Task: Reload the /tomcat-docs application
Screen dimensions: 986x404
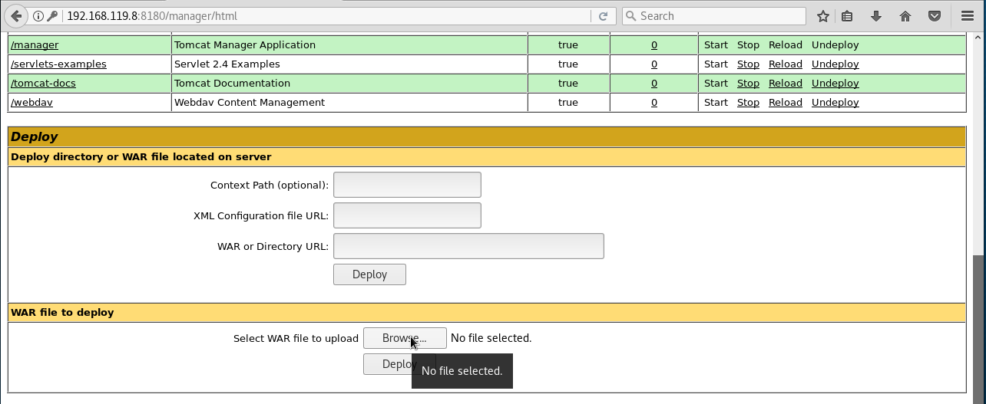Action: click(785, 84)
